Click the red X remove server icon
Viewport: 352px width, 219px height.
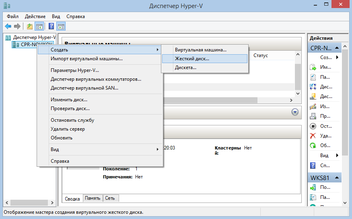313,136
